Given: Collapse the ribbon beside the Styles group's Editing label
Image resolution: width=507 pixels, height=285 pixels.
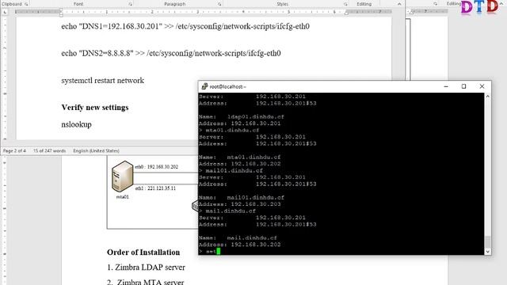Looking at the screenshot, I should (399, 4).
